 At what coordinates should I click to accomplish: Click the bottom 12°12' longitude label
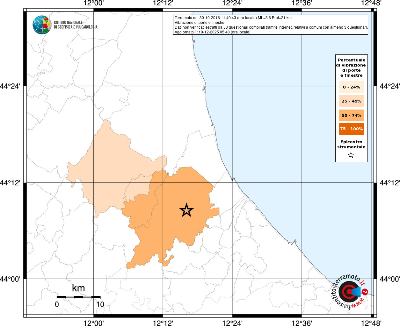(x=163, y=323)
